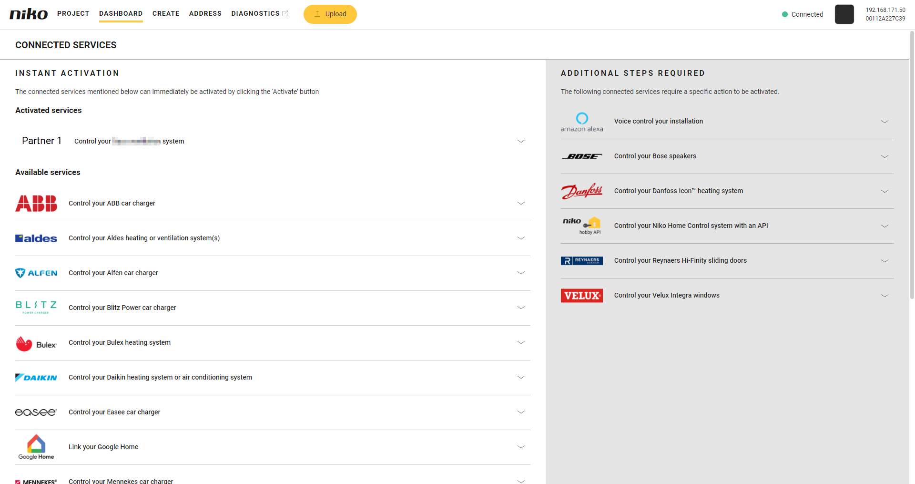Expand the Daikin heating system row

pyautogui.click(x=521, y=377)
